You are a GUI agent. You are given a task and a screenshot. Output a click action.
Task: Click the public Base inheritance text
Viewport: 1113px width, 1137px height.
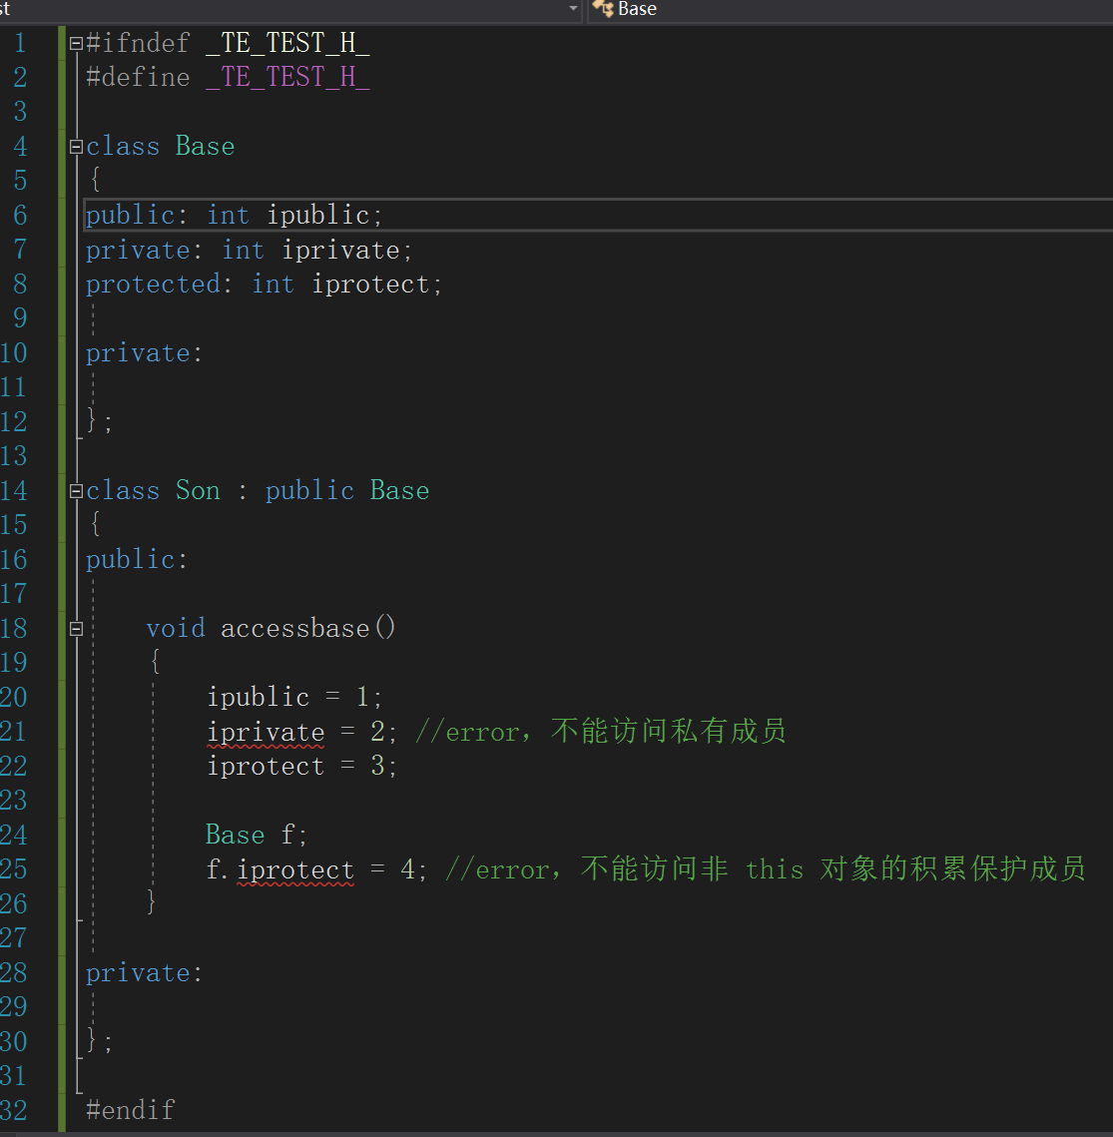click(347, 490)
